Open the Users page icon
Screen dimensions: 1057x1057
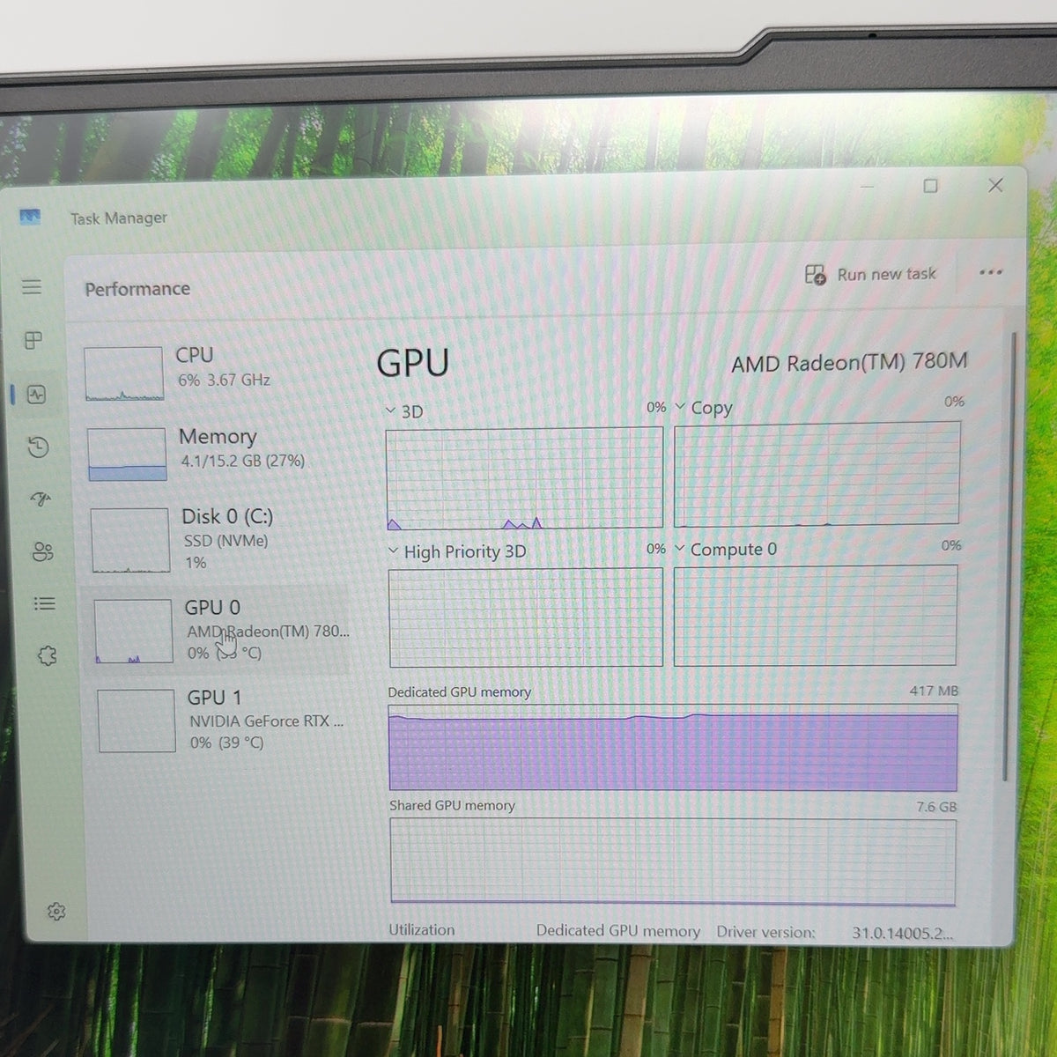[42, 552]
